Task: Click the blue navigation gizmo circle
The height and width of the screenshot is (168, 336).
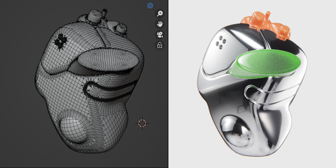Action: [x=150, y=6]
